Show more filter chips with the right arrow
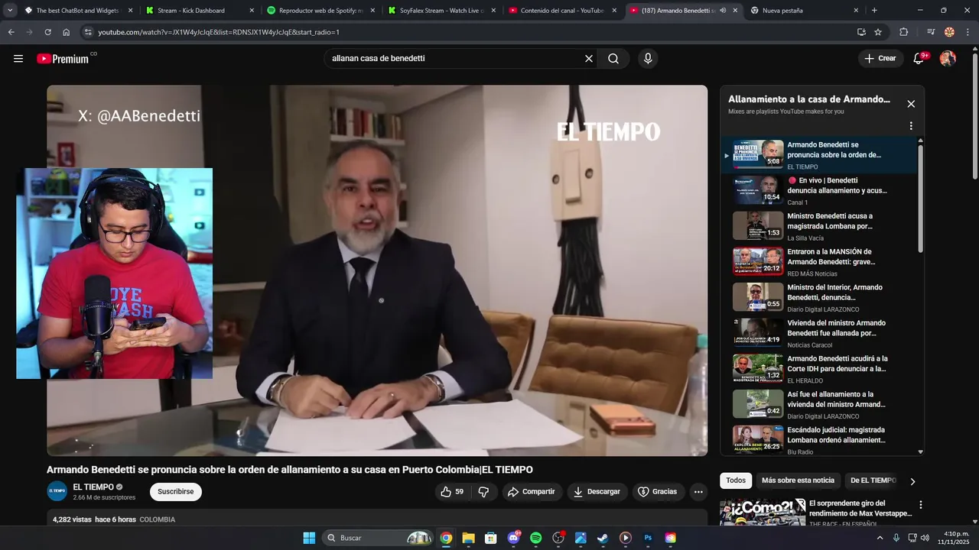The image size is (979, 550). click(x=912, y=481)
